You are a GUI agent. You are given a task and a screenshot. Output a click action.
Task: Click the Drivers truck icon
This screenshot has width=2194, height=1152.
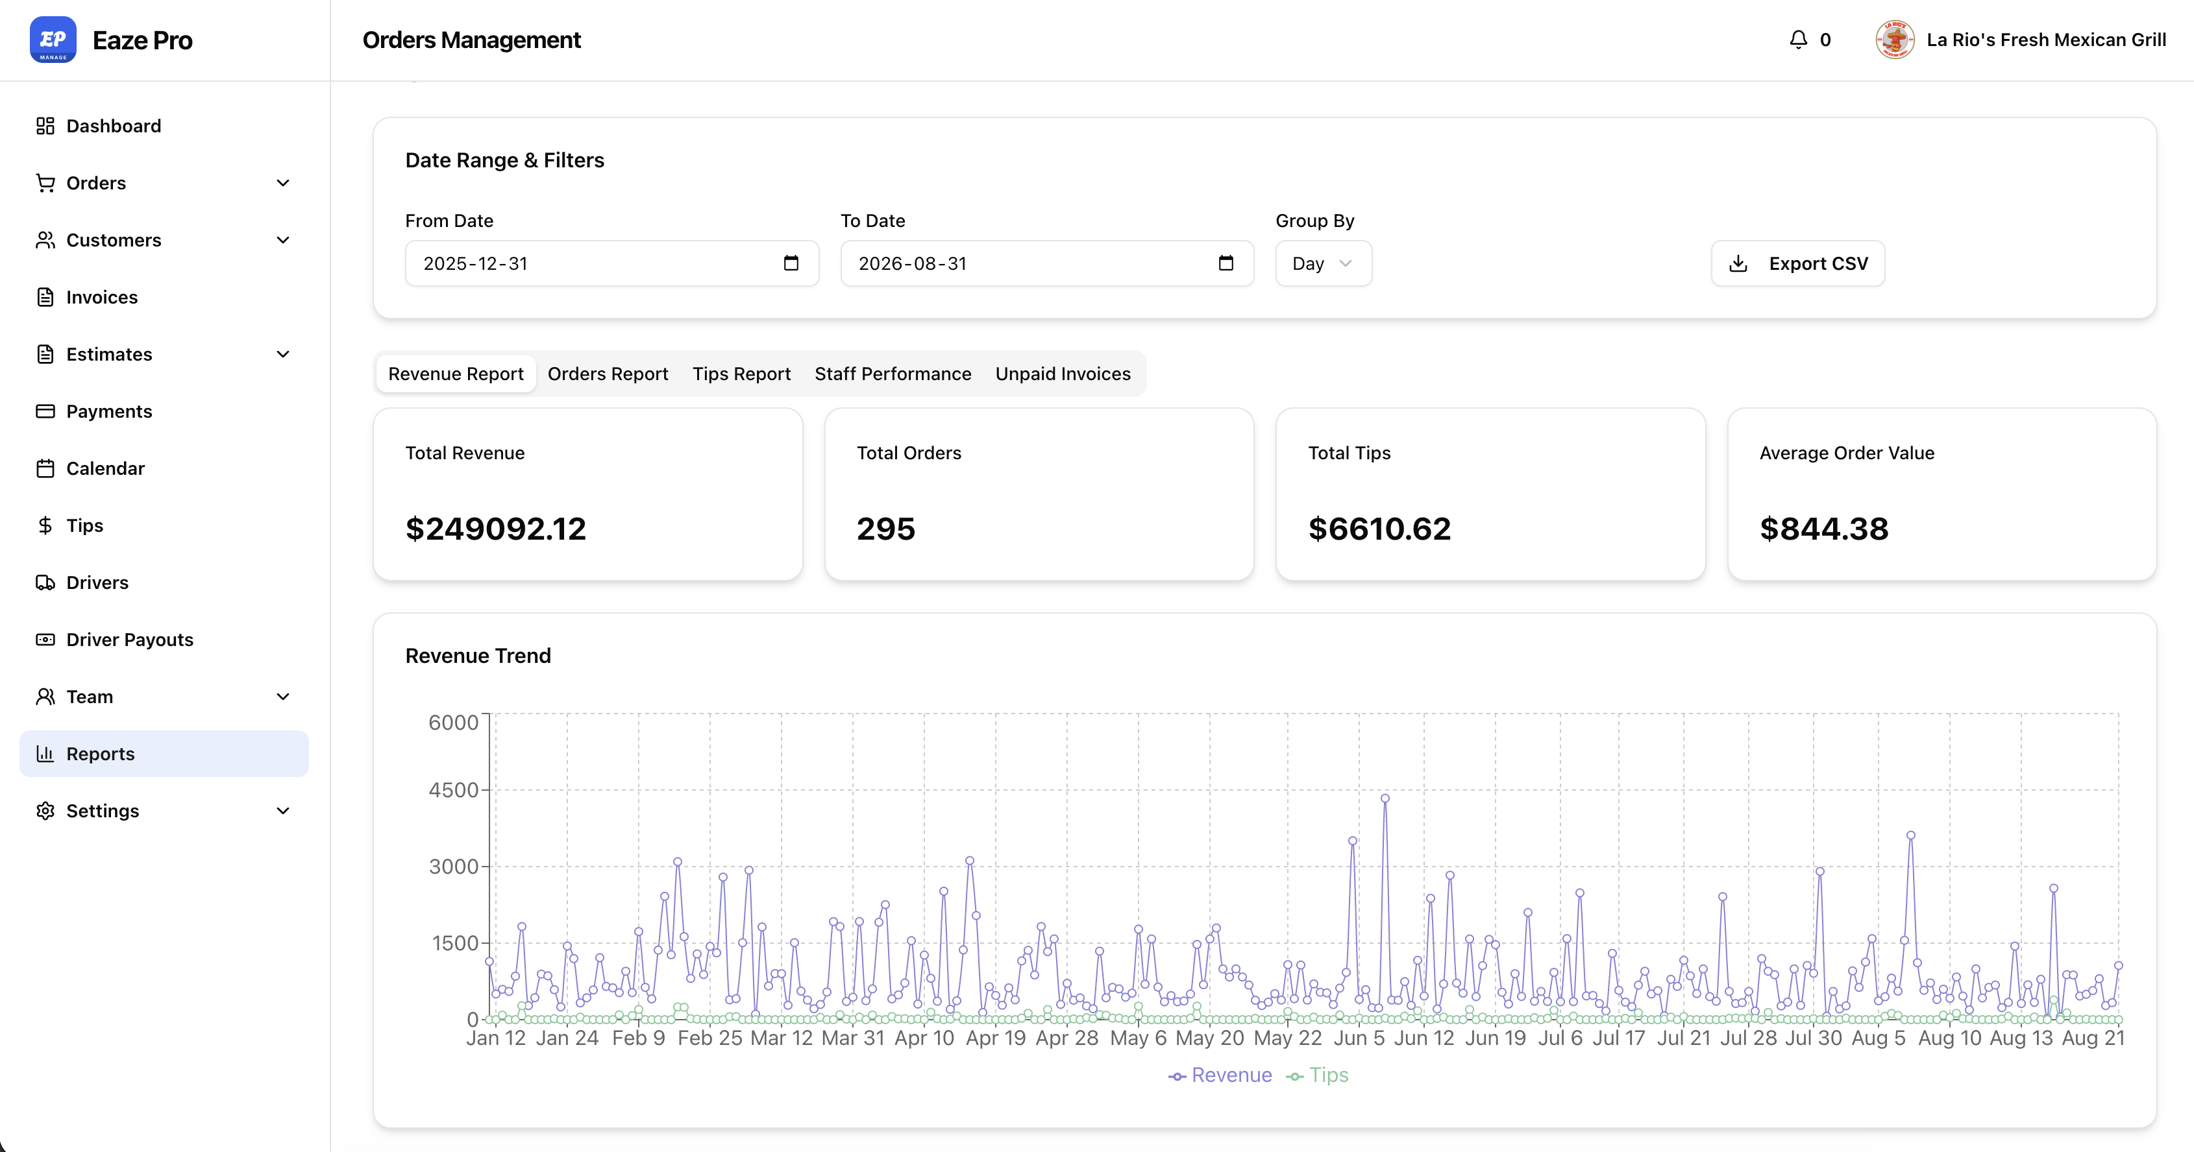click(x=45, y=582)
